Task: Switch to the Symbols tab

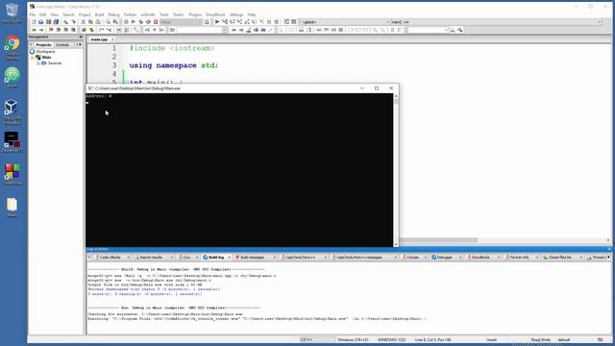Action: (x=62, y=45)
